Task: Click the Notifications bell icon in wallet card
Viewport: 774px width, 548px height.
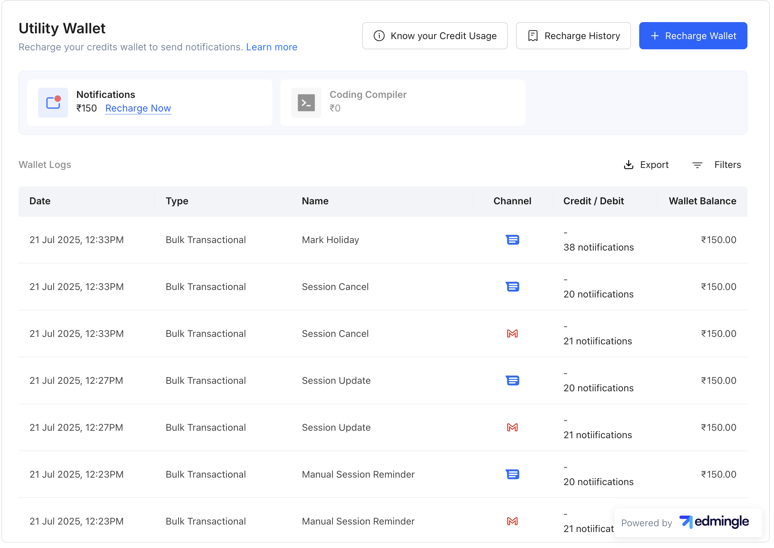Action: click(53, 103)
